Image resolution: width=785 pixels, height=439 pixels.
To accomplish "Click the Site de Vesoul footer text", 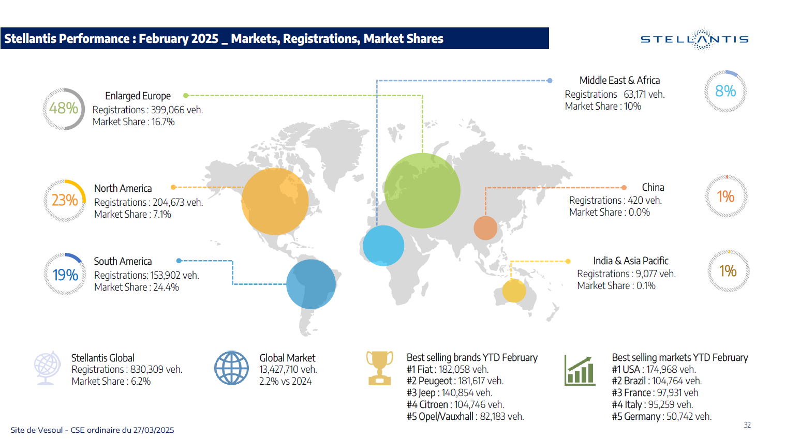I will (92, 430).
